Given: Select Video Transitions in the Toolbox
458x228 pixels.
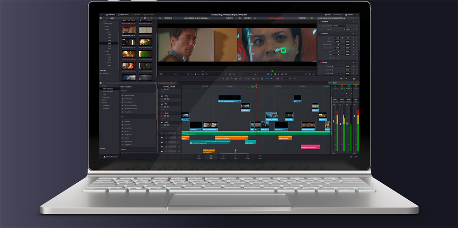Looking at the screenshot, I should [108, 89].
